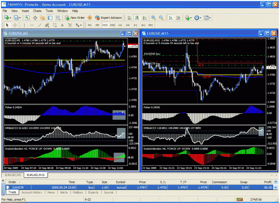This screenshot has width=280, height=203.
Task: Switch to Candlesticks chart display
Action: 137,18
